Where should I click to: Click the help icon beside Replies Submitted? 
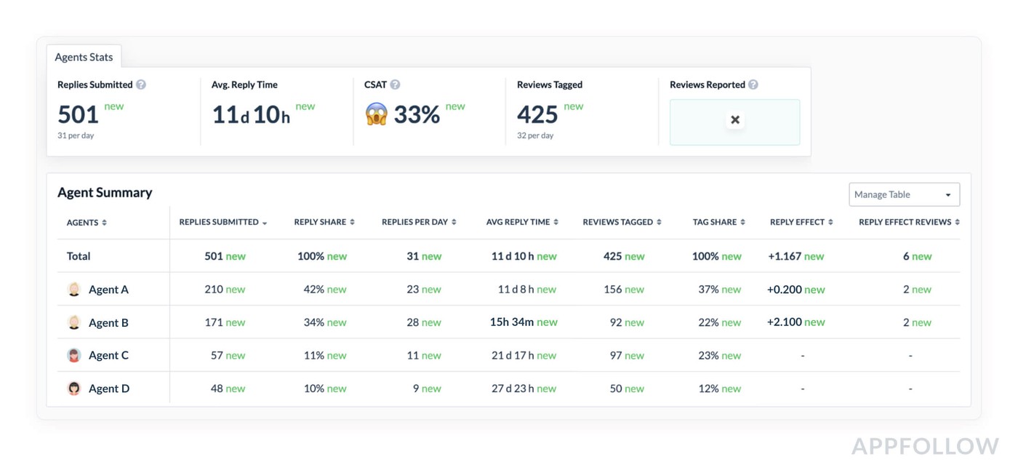click(x=141, y=84)
